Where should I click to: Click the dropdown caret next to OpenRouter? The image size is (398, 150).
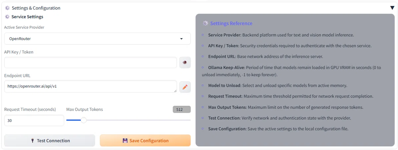tap(181, 39)
